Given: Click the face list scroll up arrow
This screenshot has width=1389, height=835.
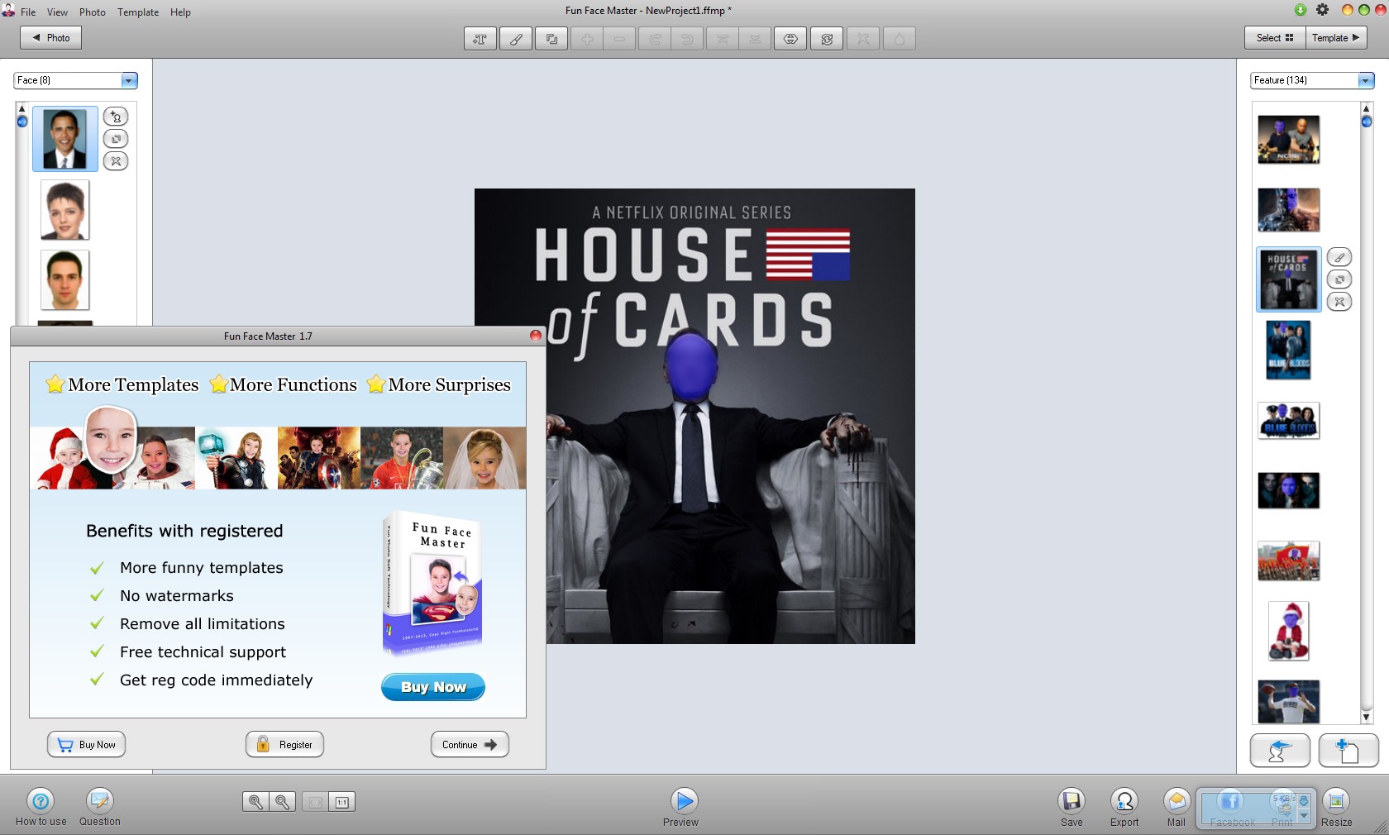Looking at the screenshot, I should (22, 108).
